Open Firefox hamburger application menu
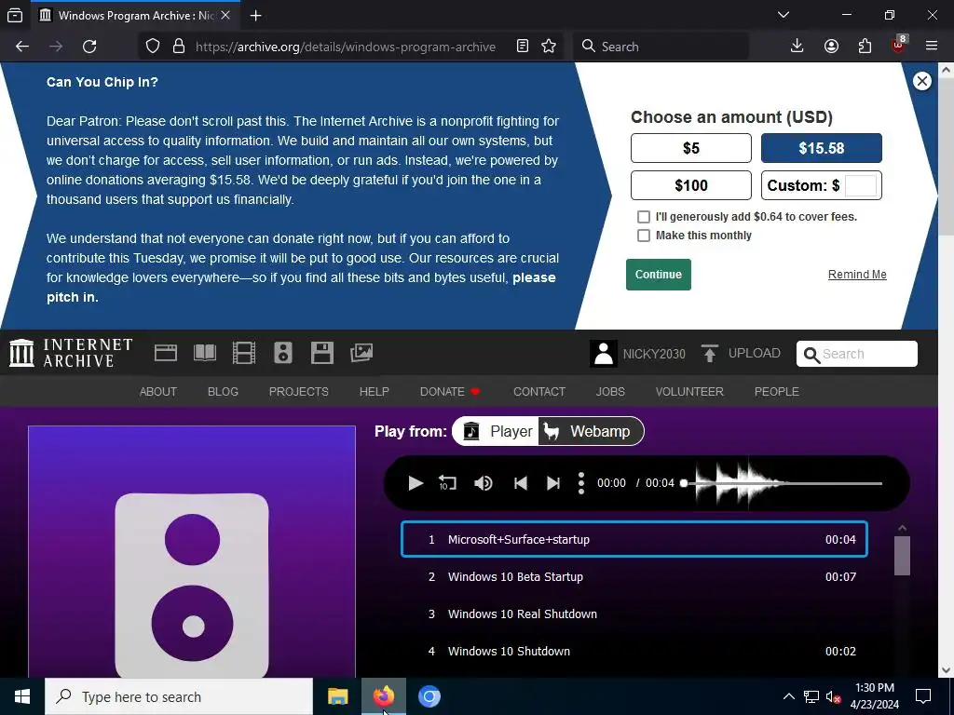The width and height of the screenshot is (954, 715). click(x=932, y=47)
